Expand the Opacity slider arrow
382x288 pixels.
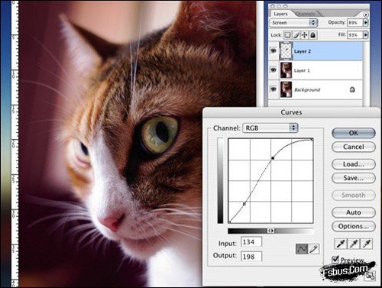click(366, 22)
